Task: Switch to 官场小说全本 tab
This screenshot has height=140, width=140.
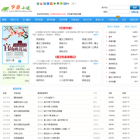Action: (131, 27)
